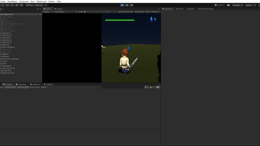260x146 pixels.
Task: Click the Step frame button
Action: click(132, 5)
